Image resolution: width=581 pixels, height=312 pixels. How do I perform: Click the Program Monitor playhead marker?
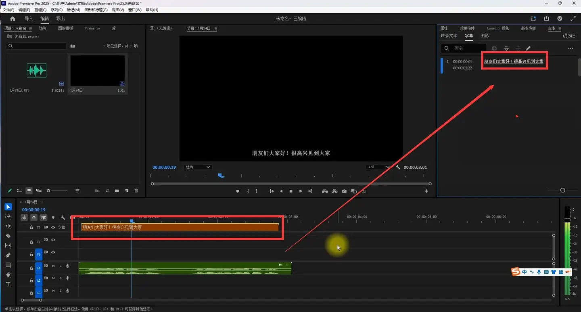coord(221,176)
